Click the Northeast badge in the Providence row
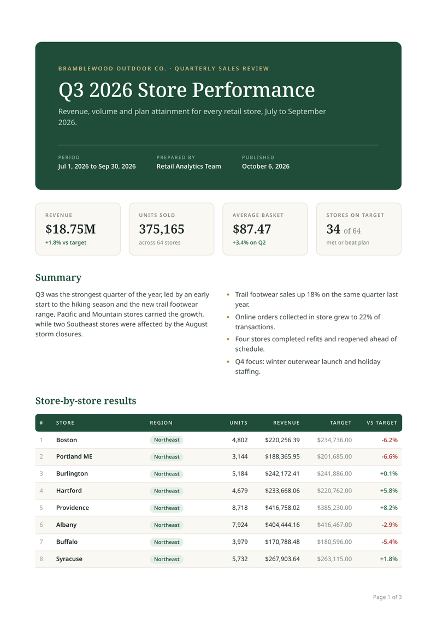This screenshot has height=618, width=437. click(167, 508)
